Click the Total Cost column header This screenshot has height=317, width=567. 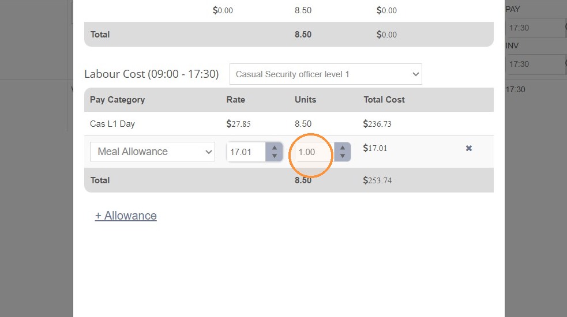click(384, 100)
